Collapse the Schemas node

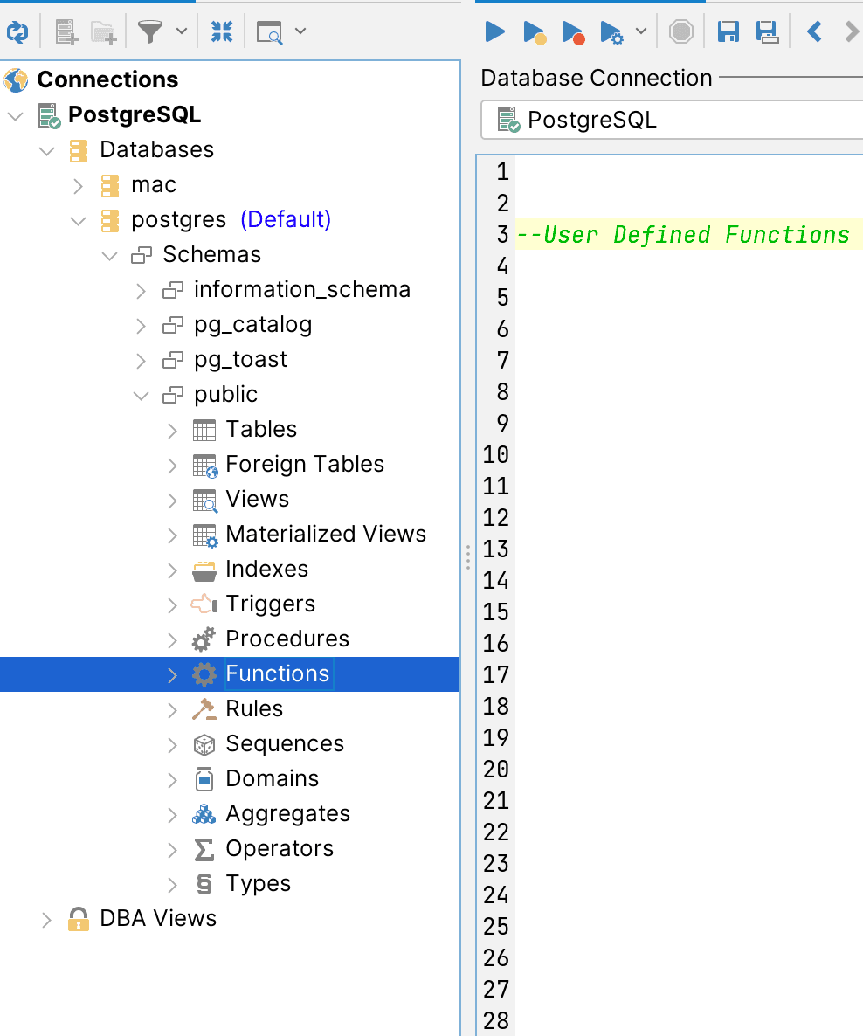point(110,255)
